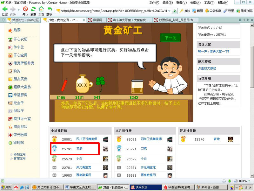Open the 文件(F) menu
The width and height of the screenshot is (254, 191).
(x=154, y=3)
